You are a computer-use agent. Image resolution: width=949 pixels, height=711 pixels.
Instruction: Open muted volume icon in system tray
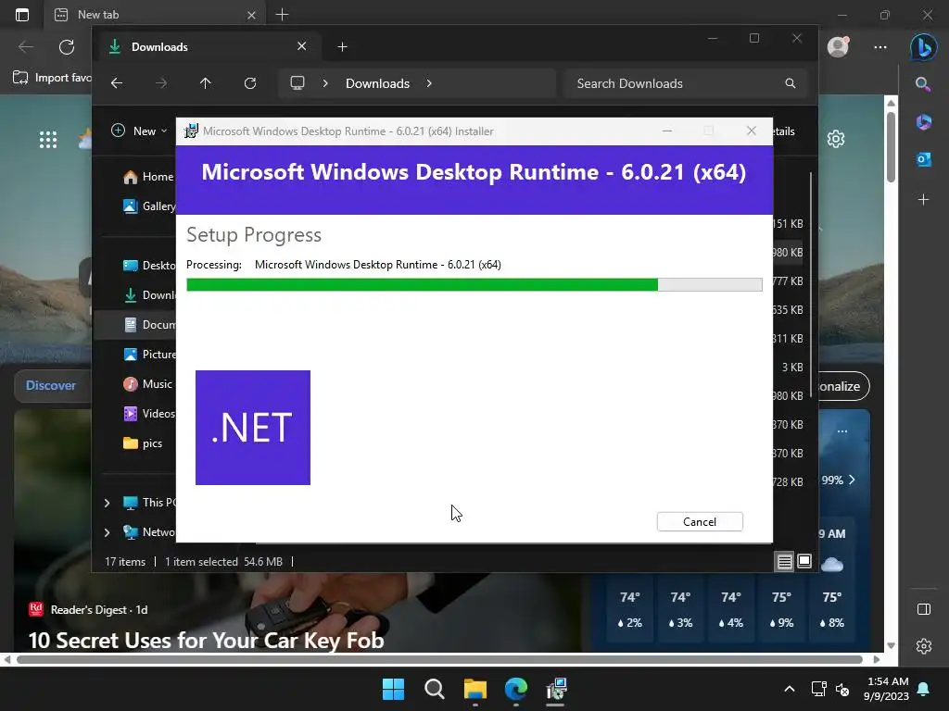click(841, 689)
